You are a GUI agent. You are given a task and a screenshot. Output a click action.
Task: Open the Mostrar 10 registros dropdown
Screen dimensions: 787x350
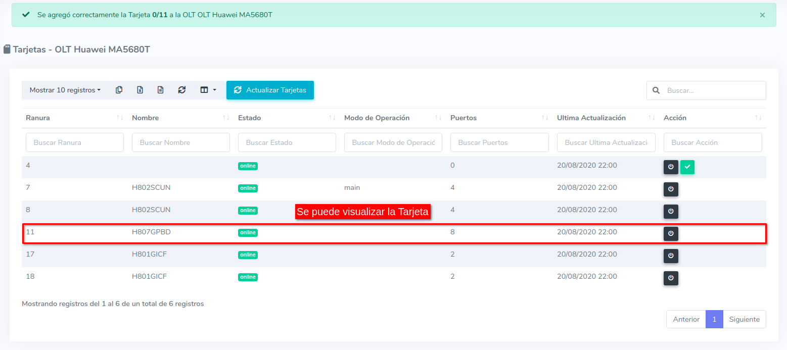pyautogui.click(x=65, y=90)
